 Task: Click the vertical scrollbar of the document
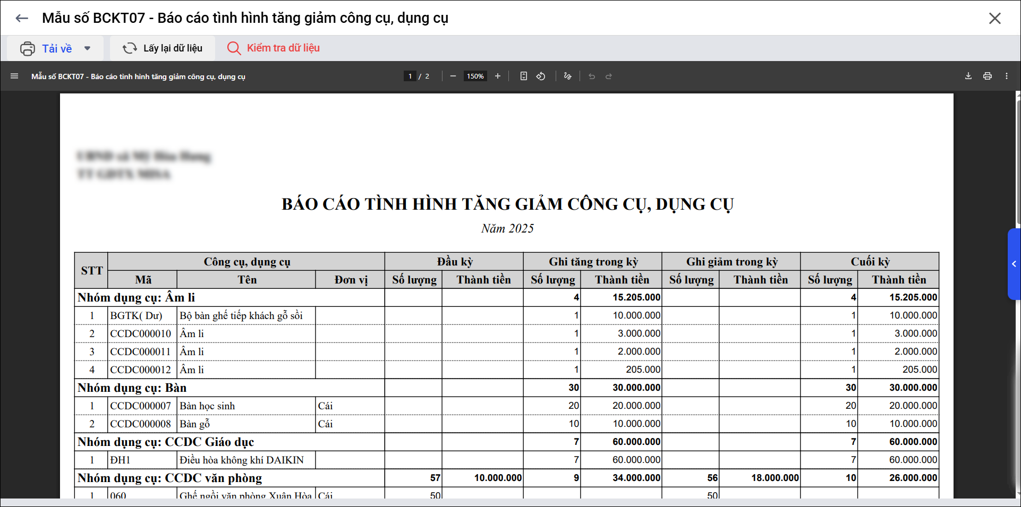(x=1018, y=159)
